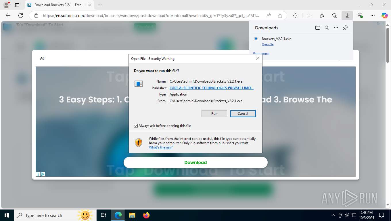Open CORE.AI SCIENTIFIC TECHNOLOGIES publisher link
The height and width of the screenshot is (221, 391).
212,88
